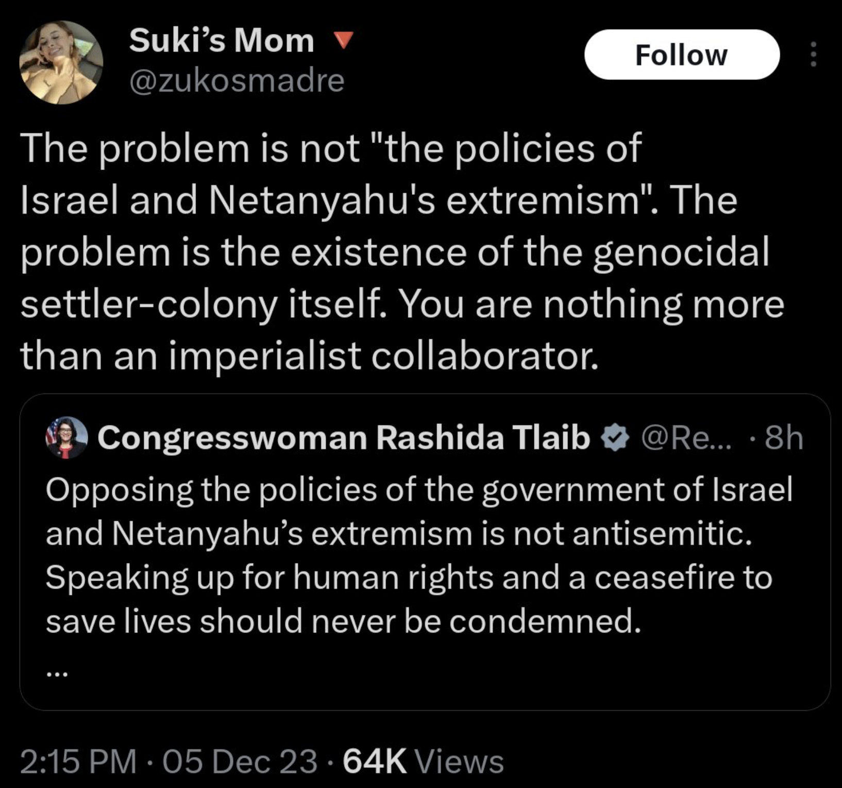
Task: Open Suki's Mom profile picture
Action: tap(61, 62)
